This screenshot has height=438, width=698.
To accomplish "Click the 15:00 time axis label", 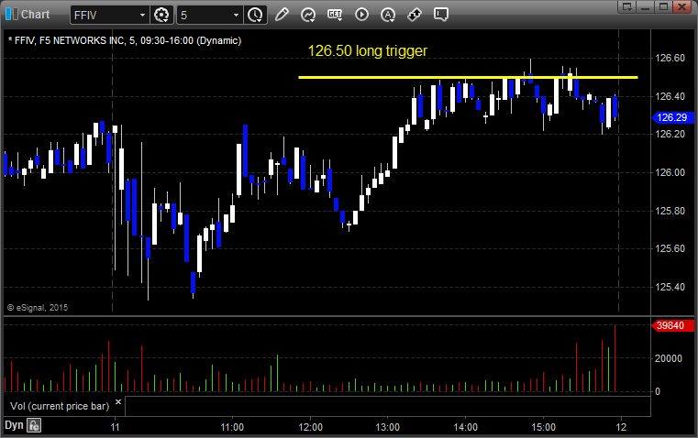I will click(544, 427).
